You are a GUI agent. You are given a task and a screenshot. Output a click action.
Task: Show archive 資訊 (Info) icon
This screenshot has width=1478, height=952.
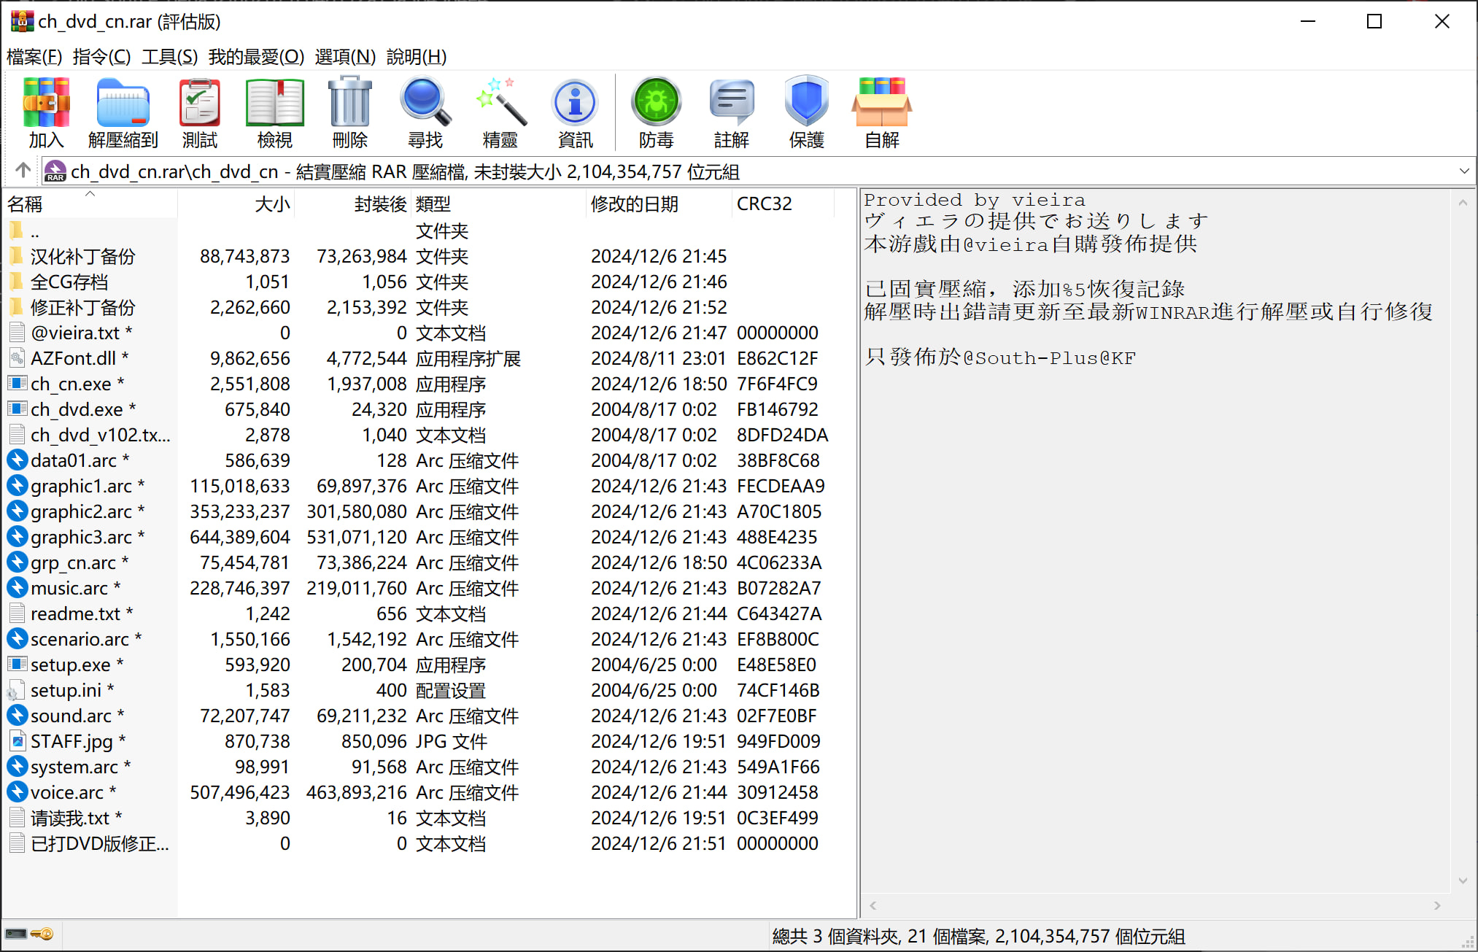(575, 112)
